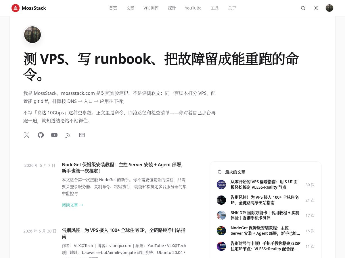Viewport: 345px width, 258px height.
Task: Click thumbnail of popular NodeGet post
Action: [x=221, y=231]
